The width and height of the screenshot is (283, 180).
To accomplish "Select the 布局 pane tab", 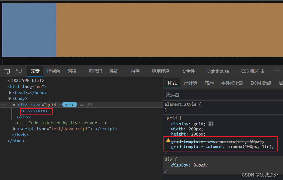I will (x=209, y=83).
